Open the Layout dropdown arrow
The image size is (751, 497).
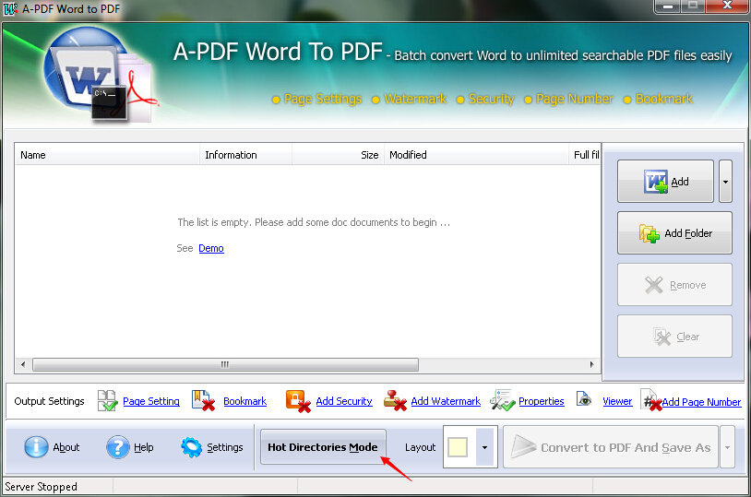[484, 447]
